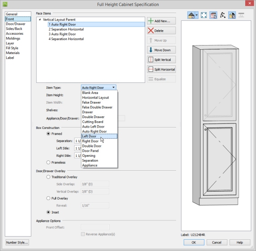This screenshot has width=256, height=251.
Task: Click the red X Delete button
Action: (x=161, y=31)
